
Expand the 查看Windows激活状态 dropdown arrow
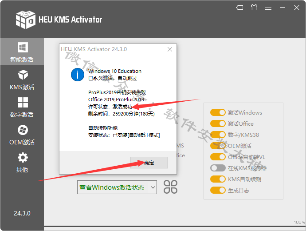click(x=153, y=187)
